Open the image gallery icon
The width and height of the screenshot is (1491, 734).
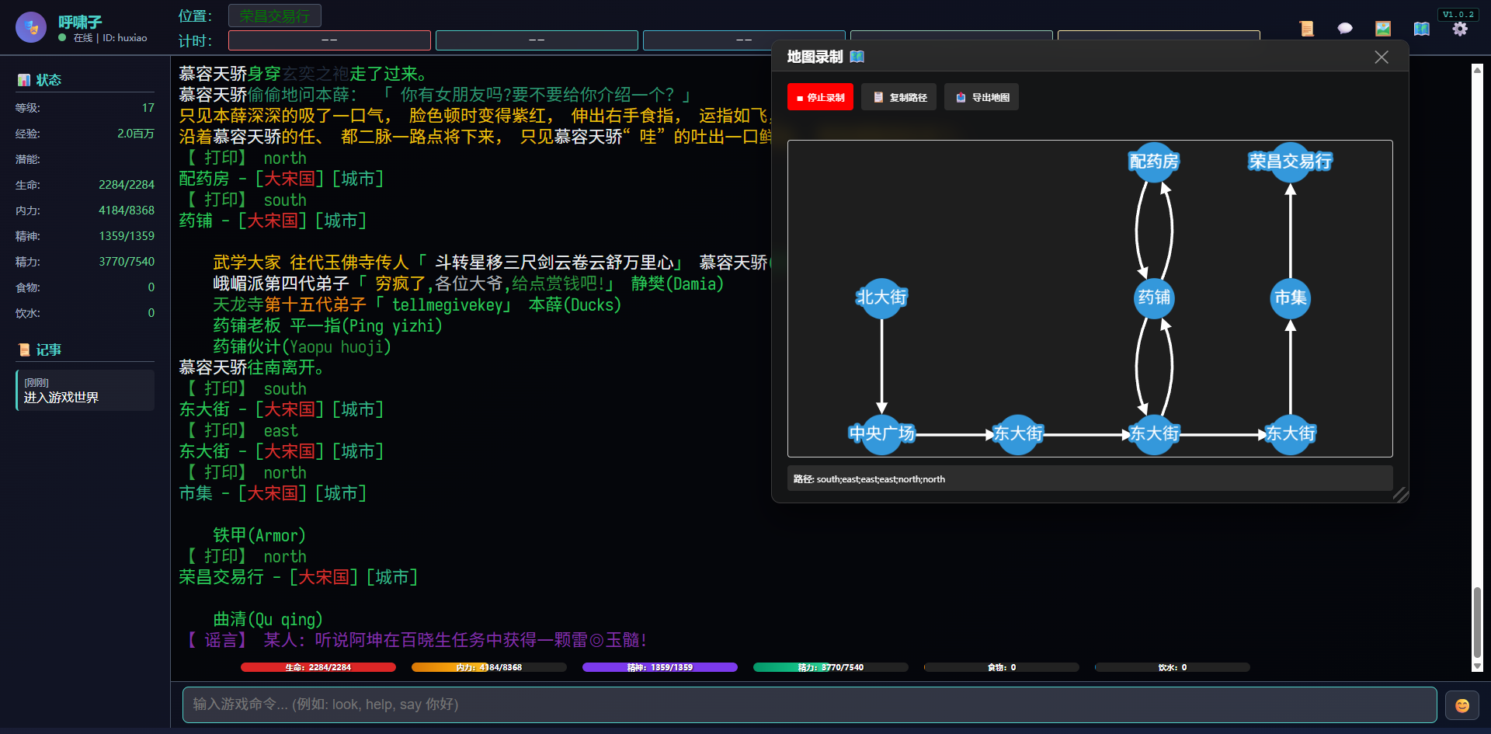1383,28
